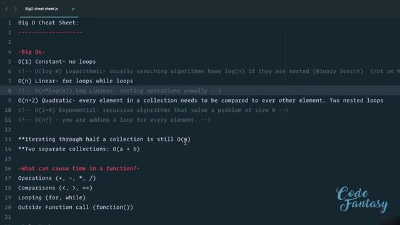Viewport: 400px width, 225px height.
Task: Click the Code Fantasy watermark logo
Action: [x=362, y=199]
